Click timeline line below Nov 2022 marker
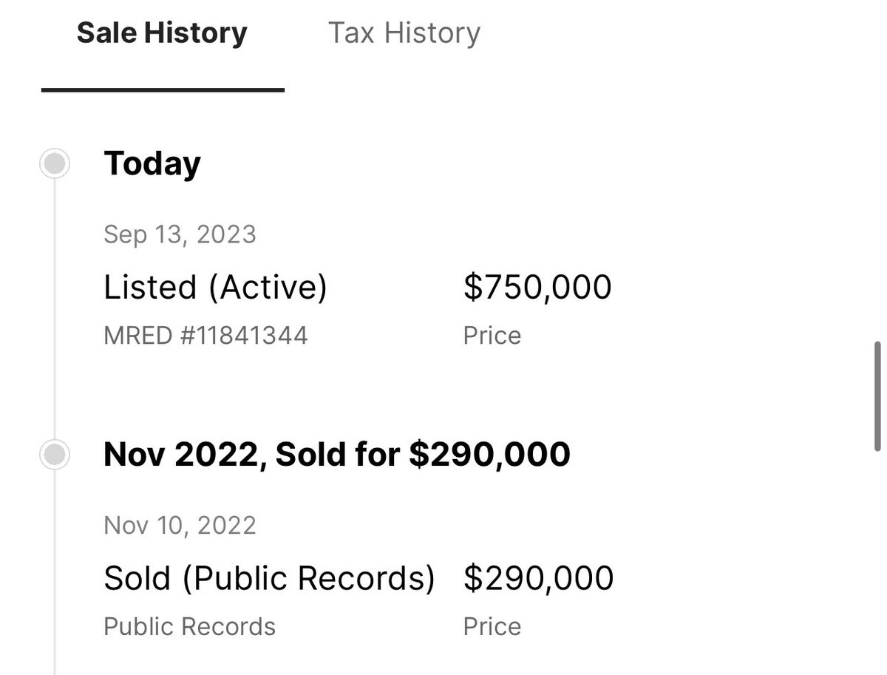 (x=55, y=577)
